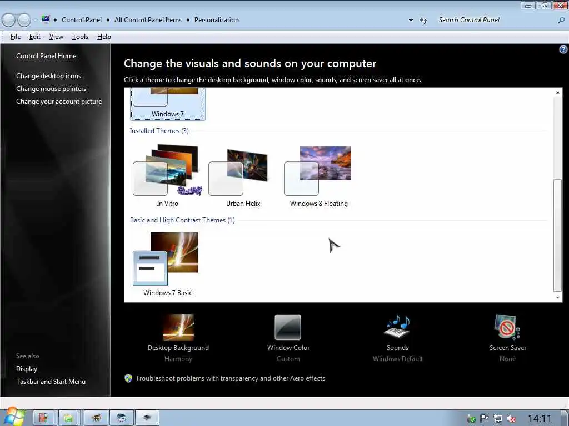Click All Control Panel Items breadcrumb
Viewport: 569px width, 426px height.
point(148,20)
